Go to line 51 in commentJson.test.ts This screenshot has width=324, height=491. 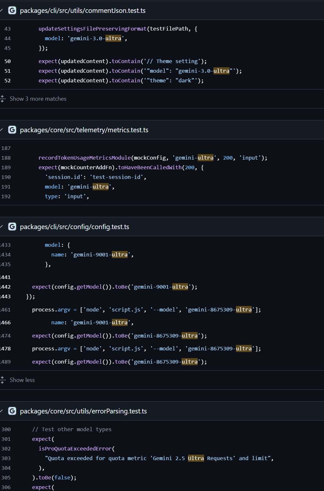coord(7,71)
